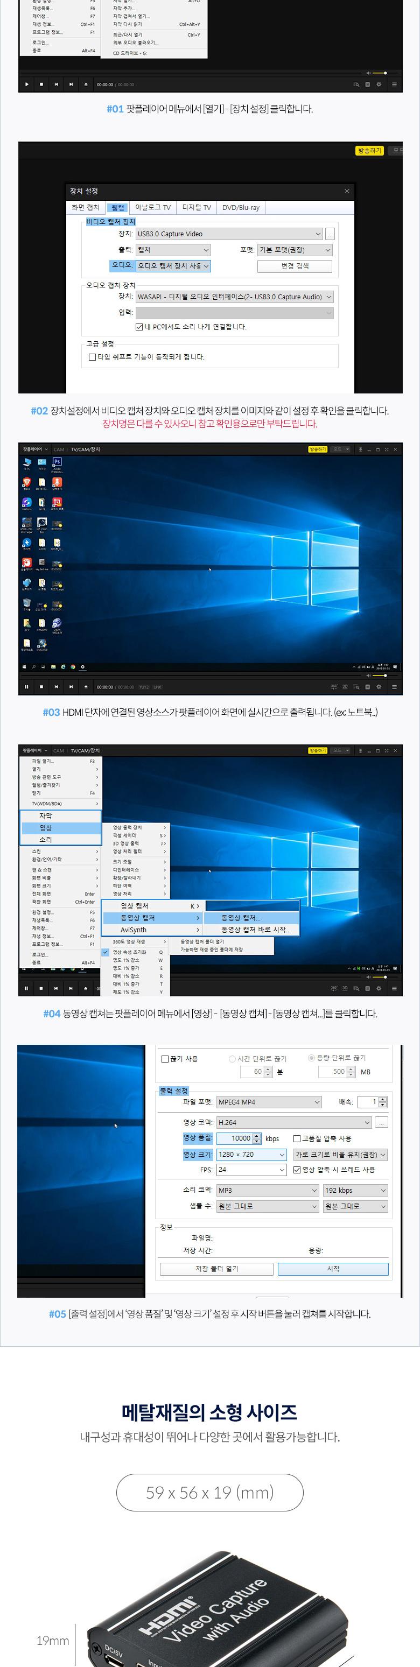This screenshot has height=1667, width=420.
Task: Click the 변경 검색 button
Action: 295,266
